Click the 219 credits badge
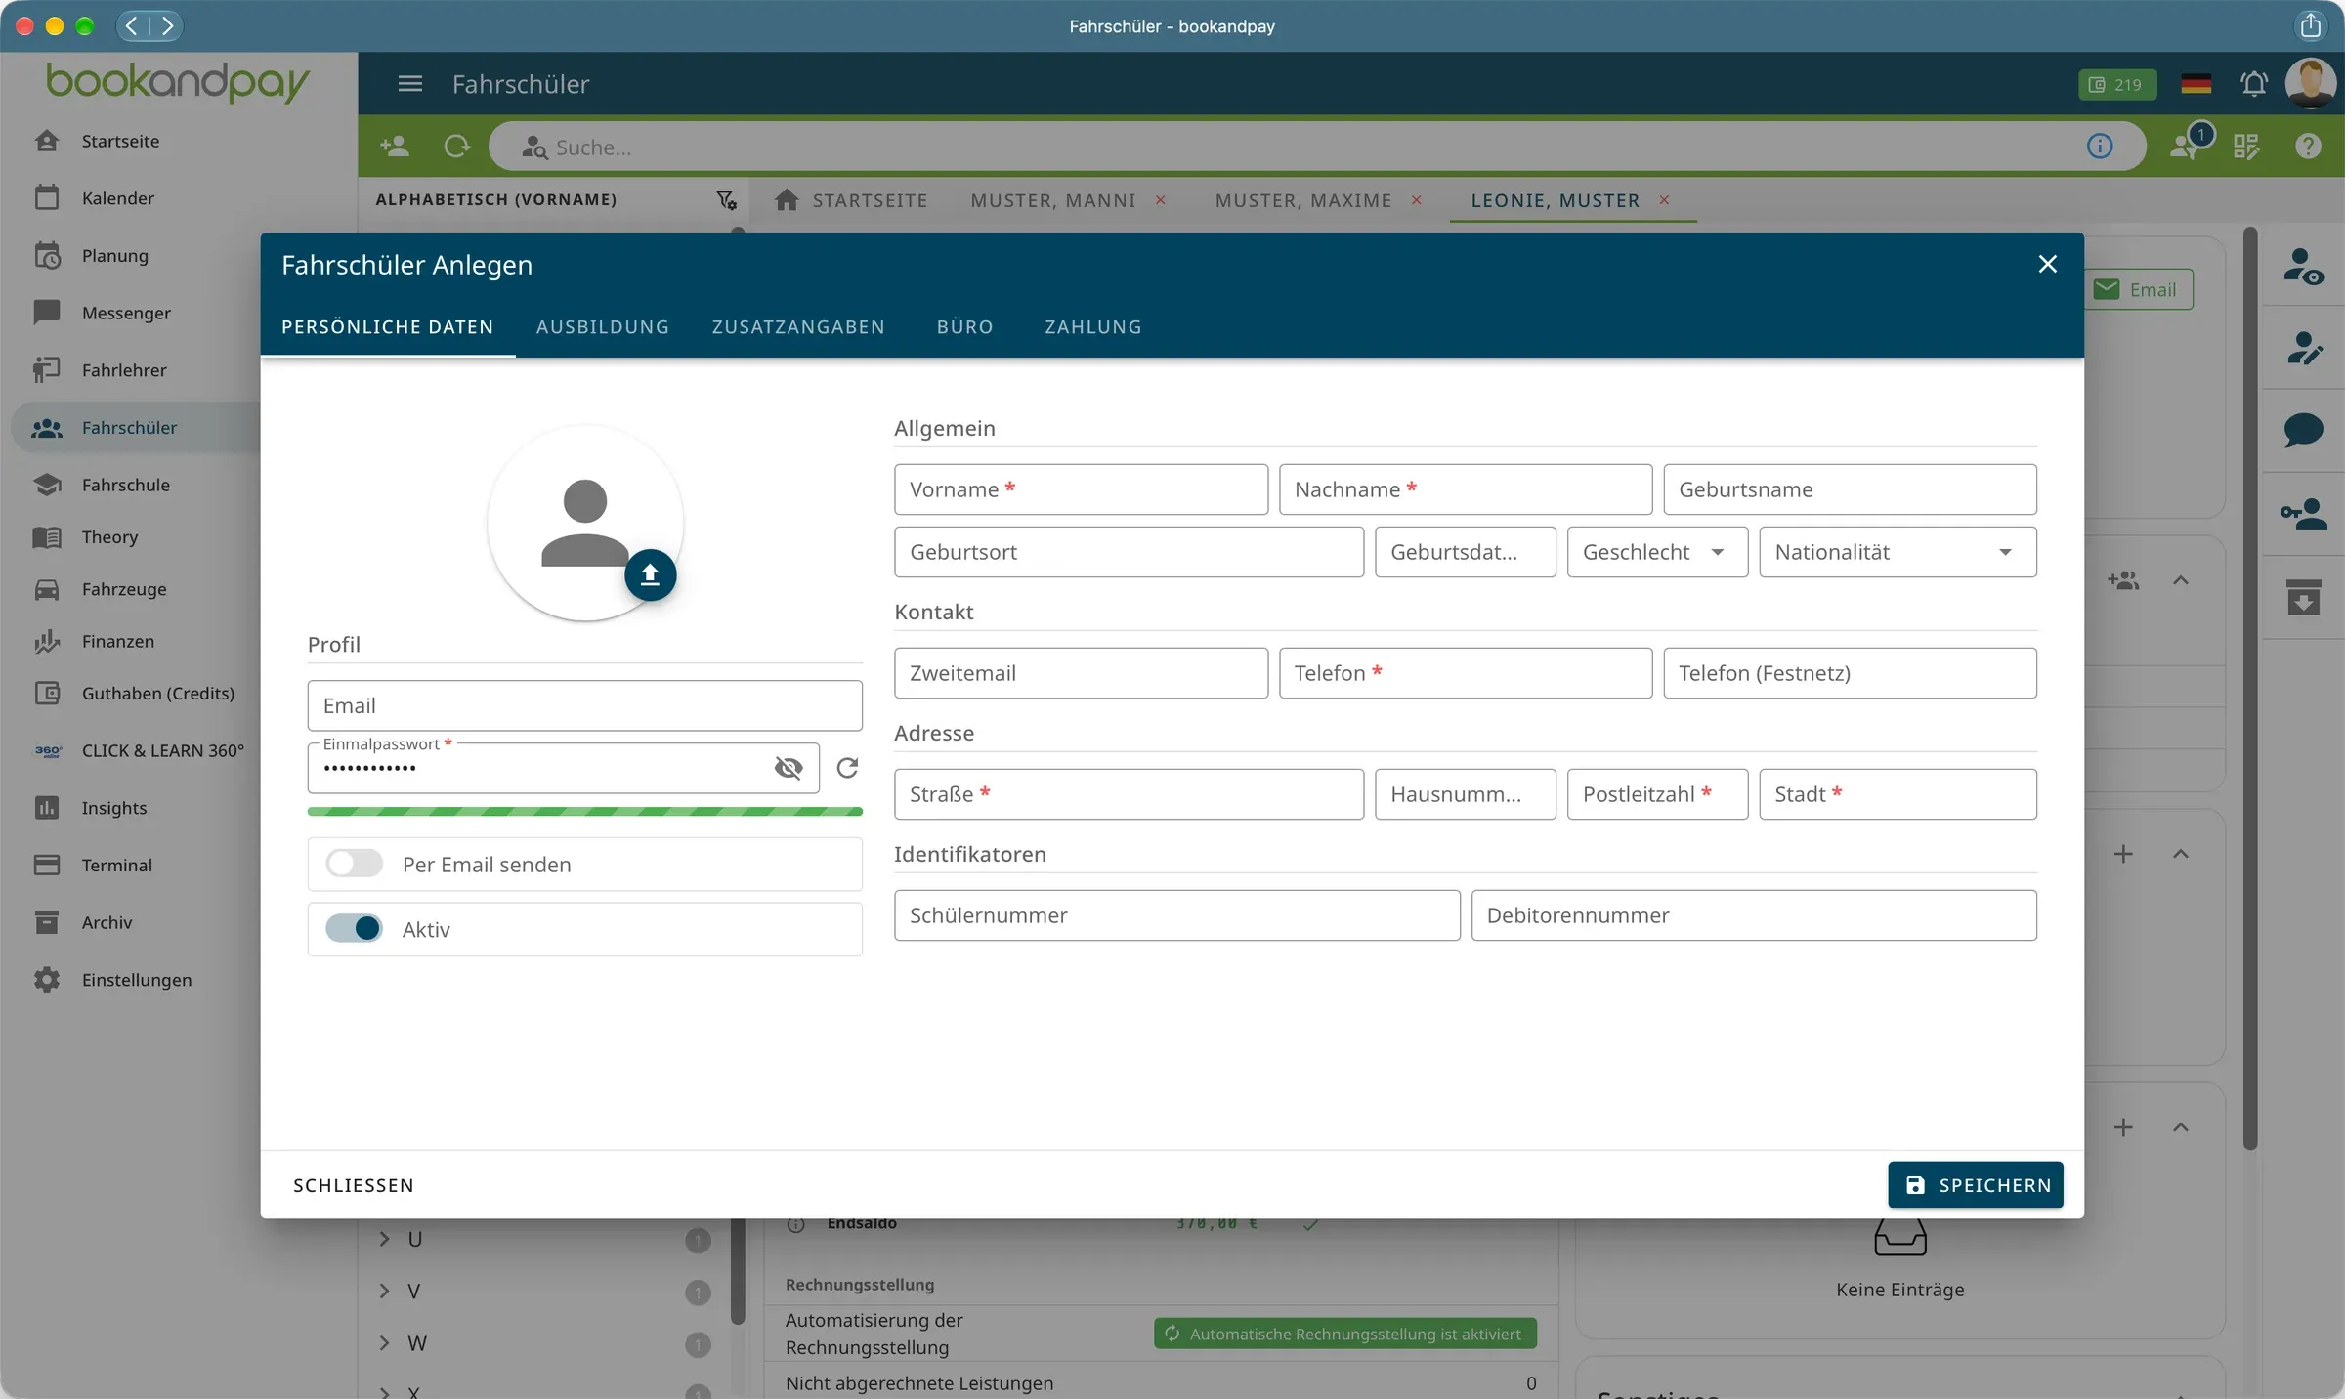The image size is (2345, 1399). [x=2117, y=84]
